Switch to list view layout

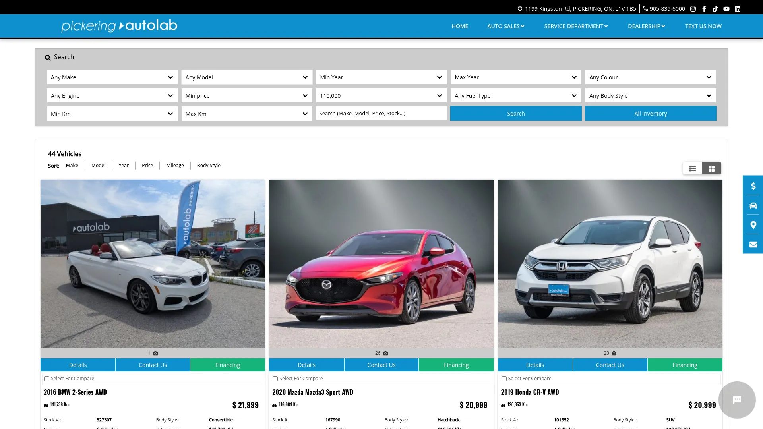click(693, 168)
